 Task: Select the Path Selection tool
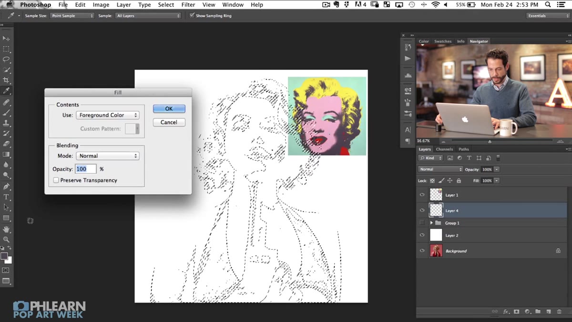[x=6, y=207]
